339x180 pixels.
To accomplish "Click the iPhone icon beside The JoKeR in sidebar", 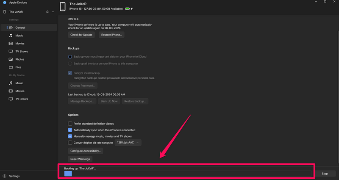I will [x=5, y=12].
